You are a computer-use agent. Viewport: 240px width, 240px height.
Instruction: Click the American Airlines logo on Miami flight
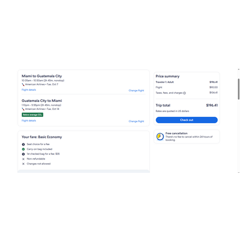(23, 84)
